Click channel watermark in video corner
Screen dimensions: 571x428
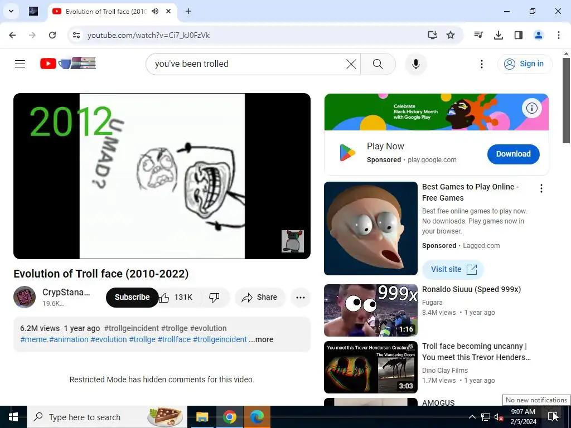(292, 241)
